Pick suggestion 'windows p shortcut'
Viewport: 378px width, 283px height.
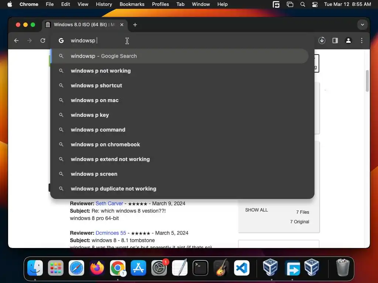[180, 85]
